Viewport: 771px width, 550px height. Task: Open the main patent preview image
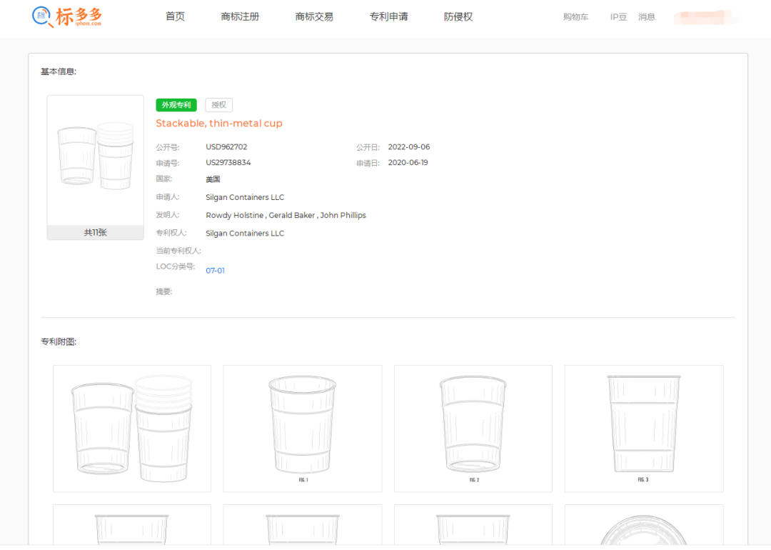96,161
